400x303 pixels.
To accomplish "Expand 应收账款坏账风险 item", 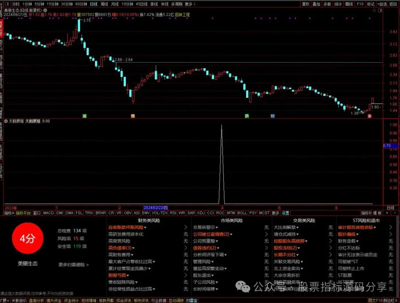I will coord(127,227).
